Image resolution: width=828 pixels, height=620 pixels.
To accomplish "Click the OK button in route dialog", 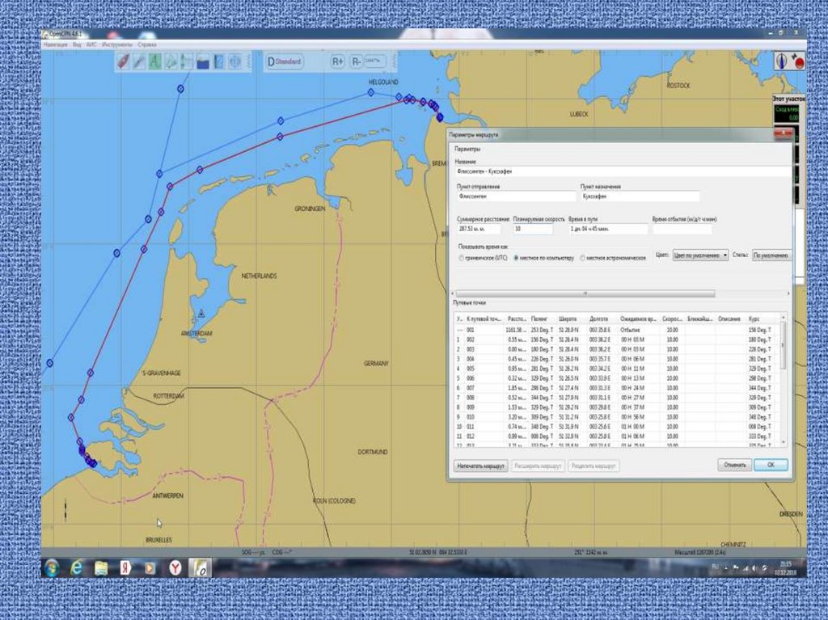I will 770,466.
